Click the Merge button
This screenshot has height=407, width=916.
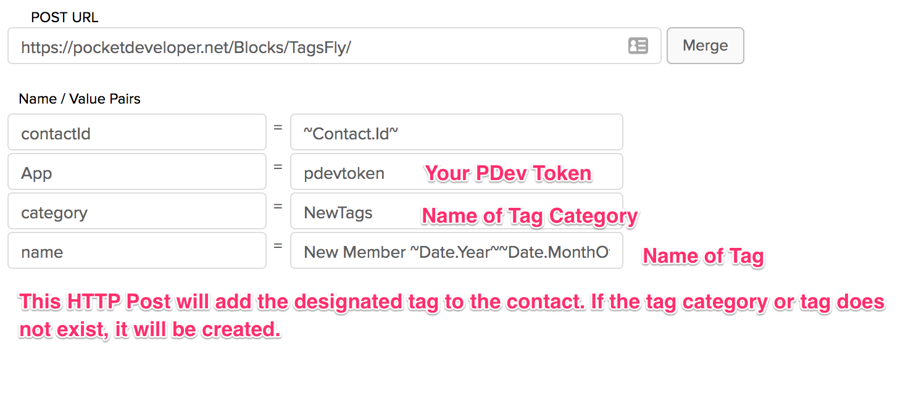(x=705, y=46)
